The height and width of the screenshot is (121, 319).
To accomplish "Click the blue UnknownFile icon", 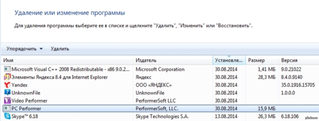I will [x=7, y=93].
